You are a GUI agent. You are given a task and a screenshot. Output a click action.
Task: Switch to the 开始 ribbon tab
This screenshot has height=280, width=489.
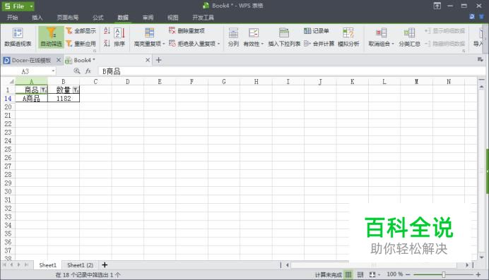[13, 18]
